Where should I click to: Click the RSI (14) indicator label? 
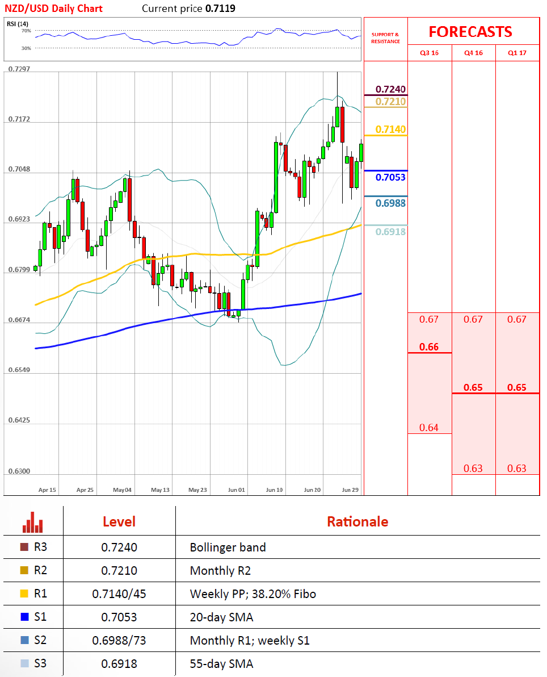[18, 24]
